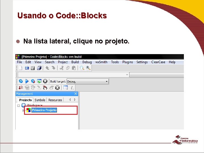Stop the debugger with X icon

pos(57,88)
